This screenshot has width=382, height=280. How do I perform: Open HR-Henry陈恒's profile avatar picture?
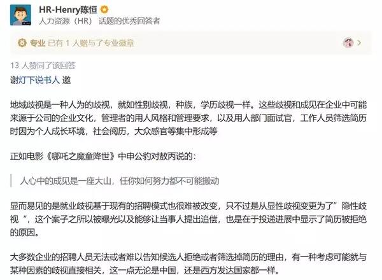(20, 15)
